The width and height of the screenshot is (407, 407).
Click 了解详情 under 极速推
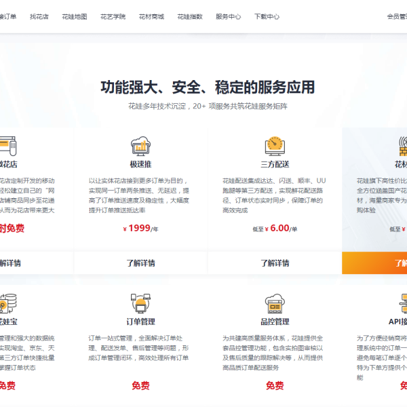(x=140, y=263)
